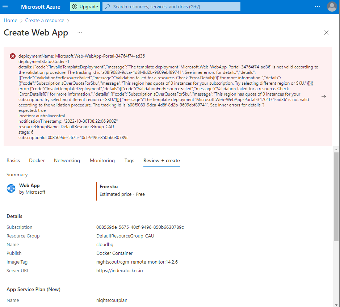Screen dimensions: 340x307
Task: Click the Web App product icon in Summary
Action: [x=11, y=188]
